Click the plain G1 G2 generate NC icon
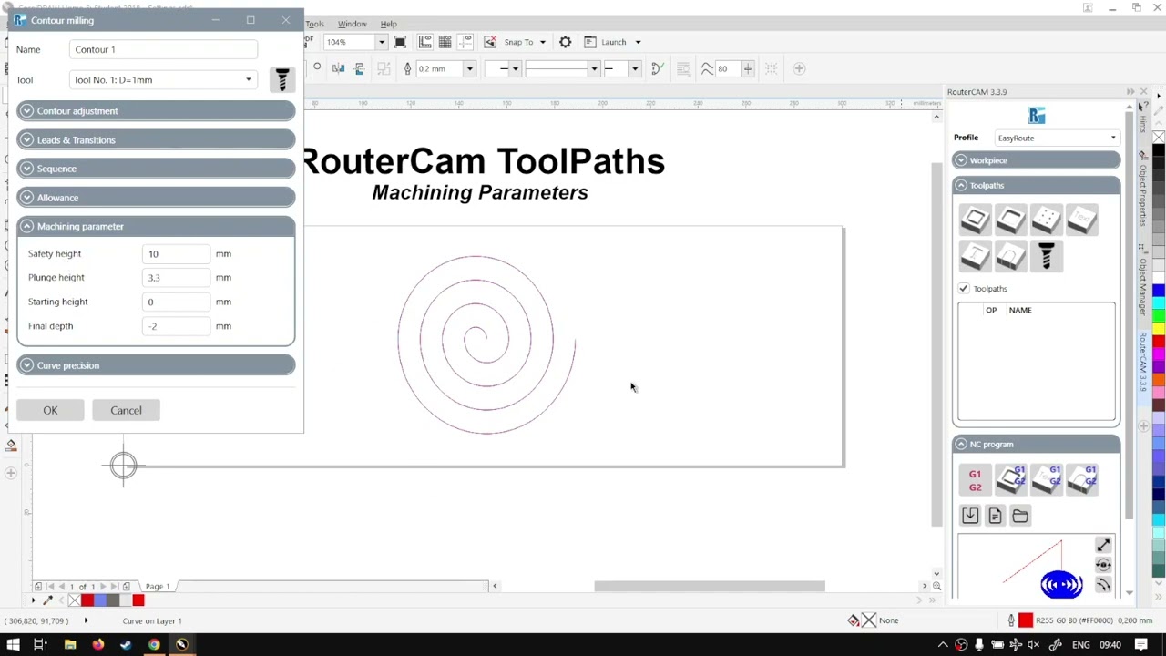The image size is (1166, 656). point(975,480)
